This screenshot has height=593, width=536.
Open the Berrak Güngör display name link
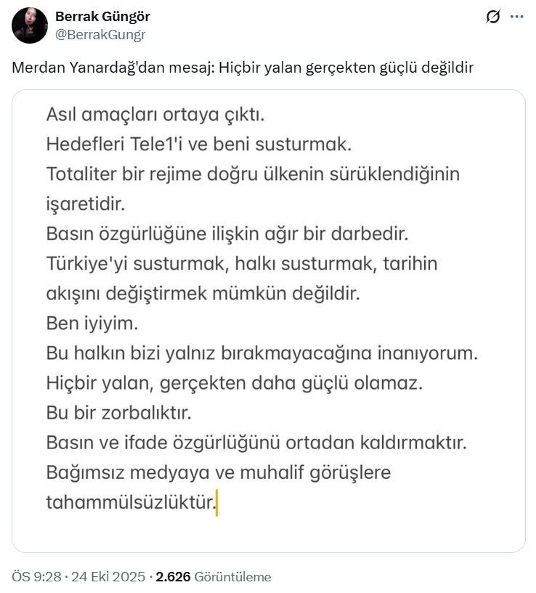[102, 17]
